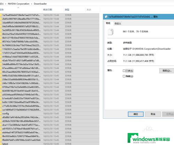Toggle the read-only (只读) checkbox
174x145 pixels.
click(x=124, y=71)
